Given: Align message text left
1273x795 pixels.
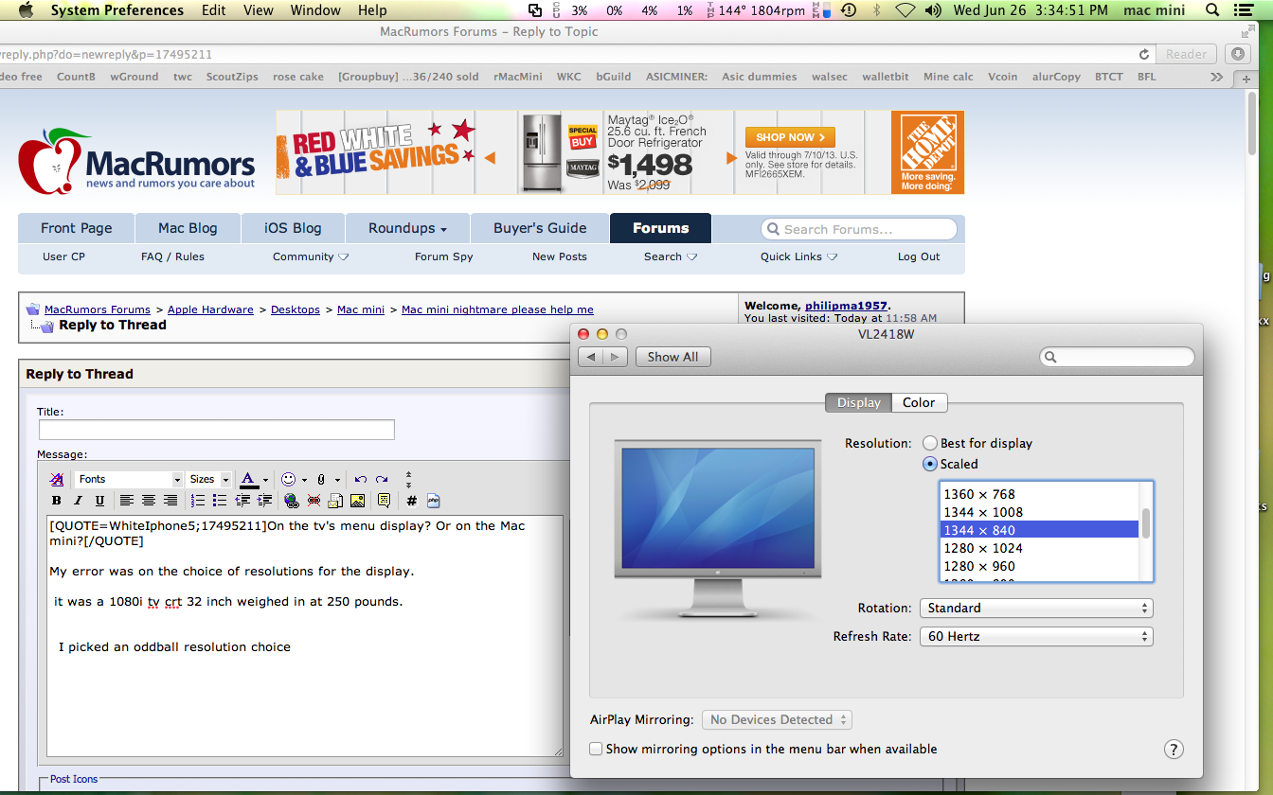Looking at the screenshot, I should [126, 501].
